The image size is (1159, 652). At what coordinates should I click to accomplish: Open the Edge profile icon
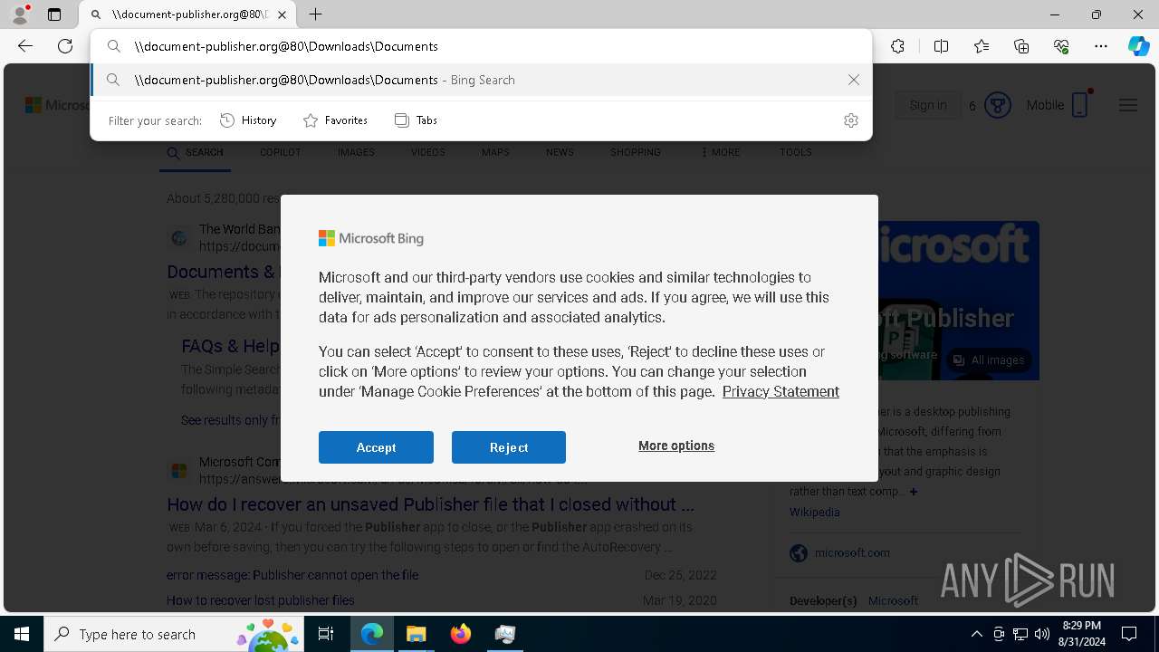(x=20, y=14)
